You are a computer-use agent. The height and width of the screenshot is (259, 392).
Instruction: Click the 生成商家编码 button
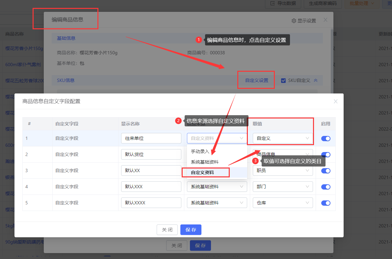(x=323, y=4)
